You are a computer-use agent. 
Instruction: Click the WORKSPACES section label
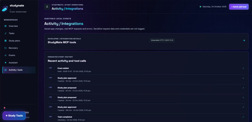click(x=11, y=20)
